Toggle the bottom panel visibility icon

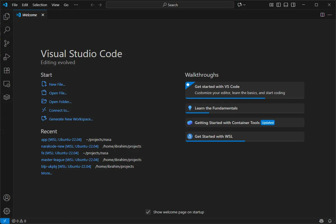point(286,5)
